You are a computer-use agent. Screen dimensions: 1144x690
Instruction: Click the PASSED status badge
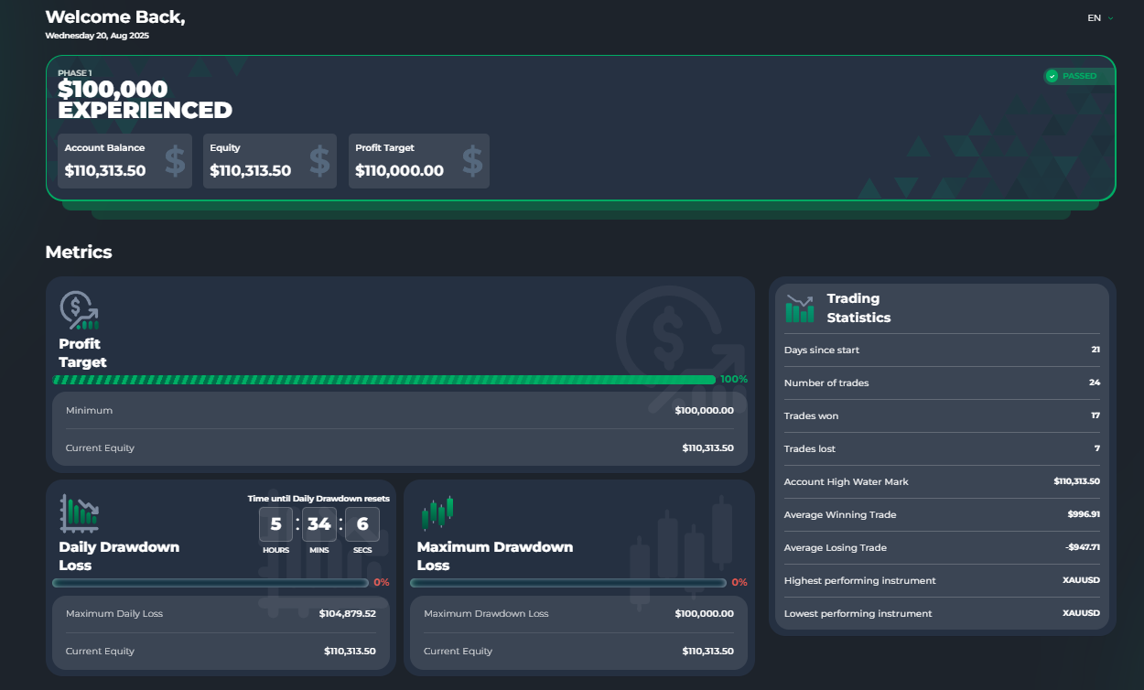1078,76
